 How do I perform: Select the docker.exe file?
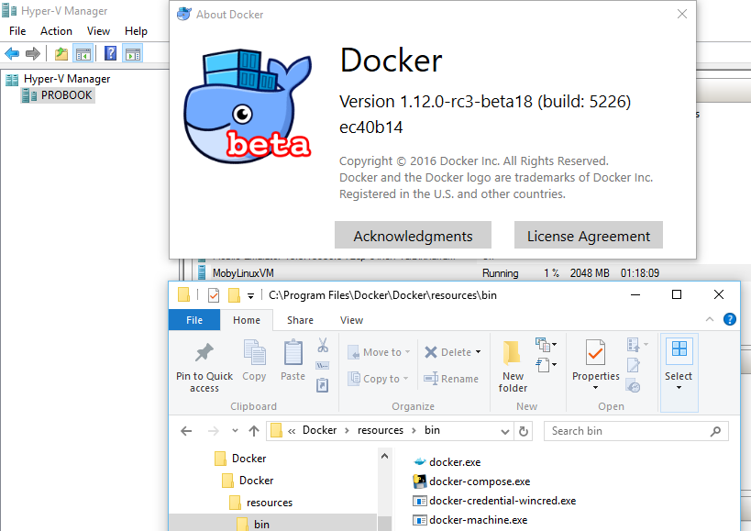tap(447, 462)
